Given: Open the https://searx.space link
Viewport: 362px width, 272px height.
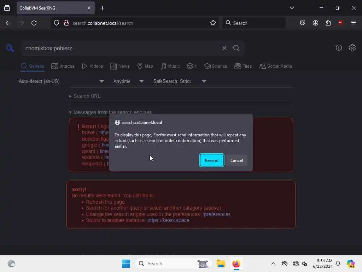Looking at the screenshot, I should coord(168,220).
